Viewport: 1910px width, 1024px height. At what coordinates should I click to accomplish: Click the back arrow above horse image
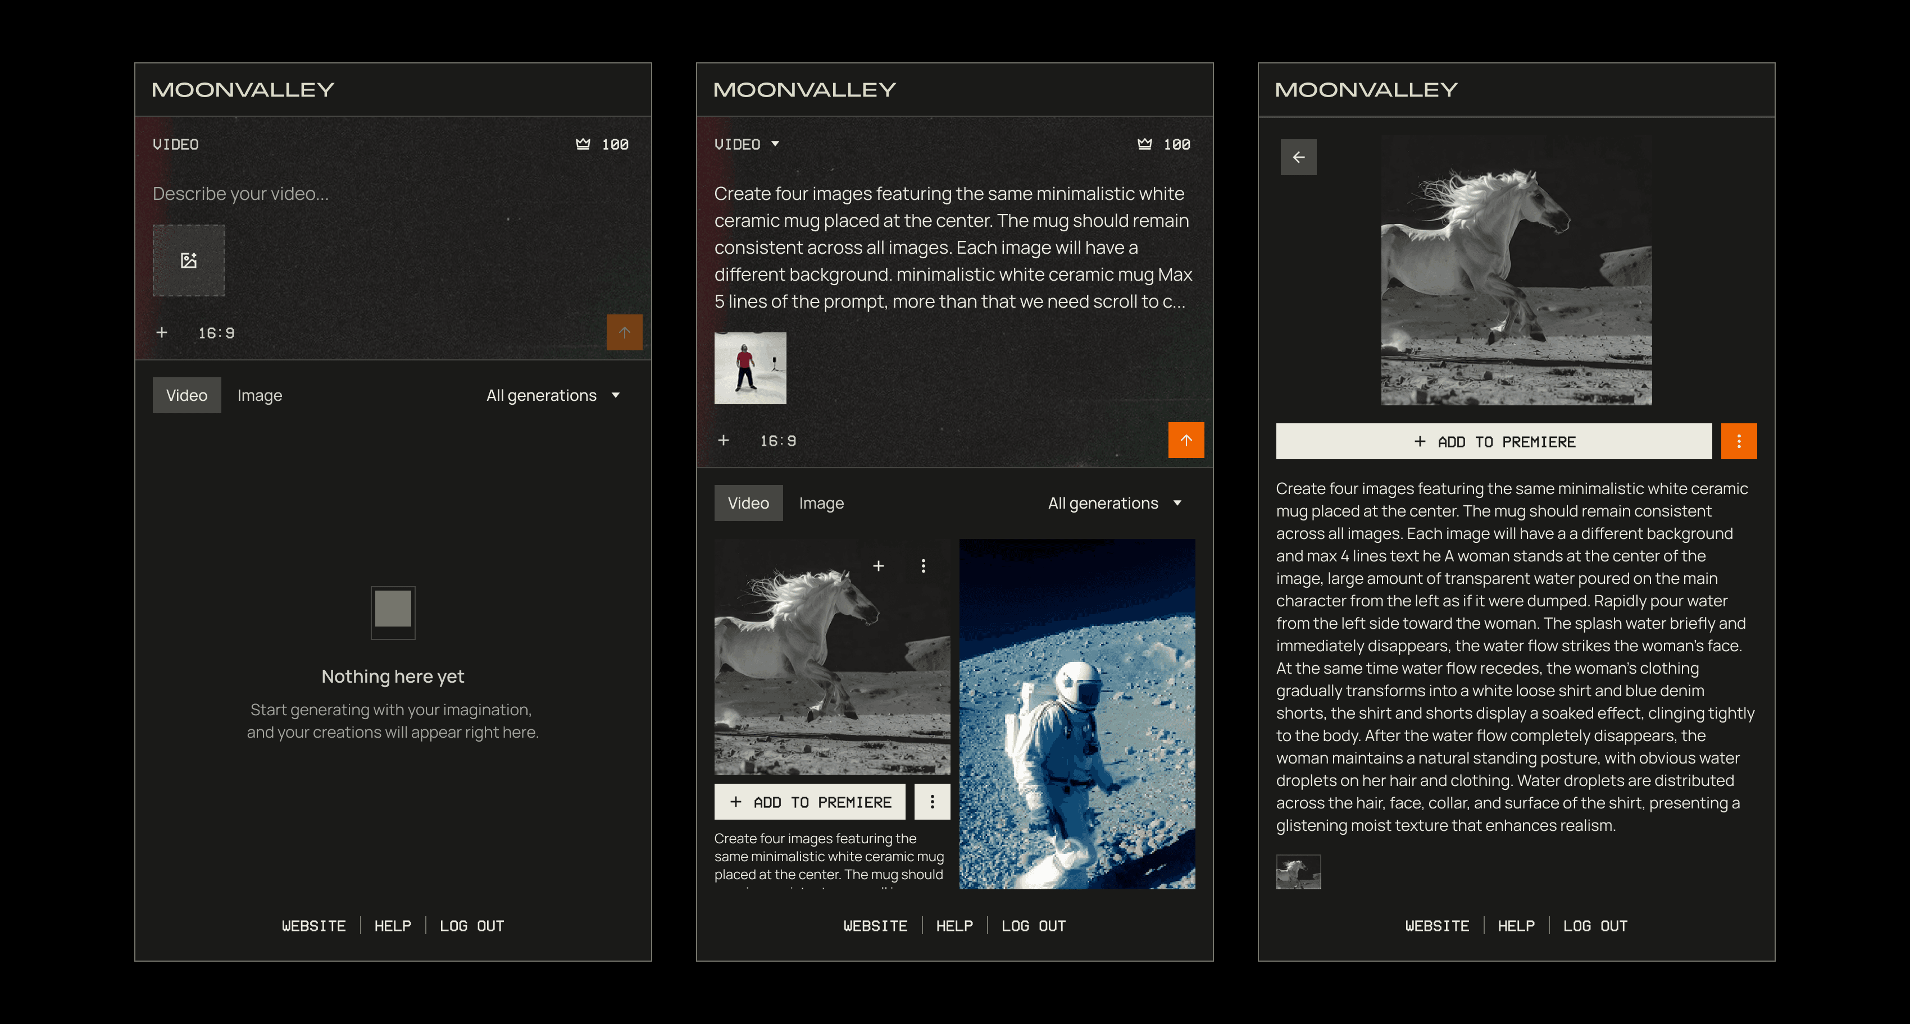click(x=1298, y=157)
